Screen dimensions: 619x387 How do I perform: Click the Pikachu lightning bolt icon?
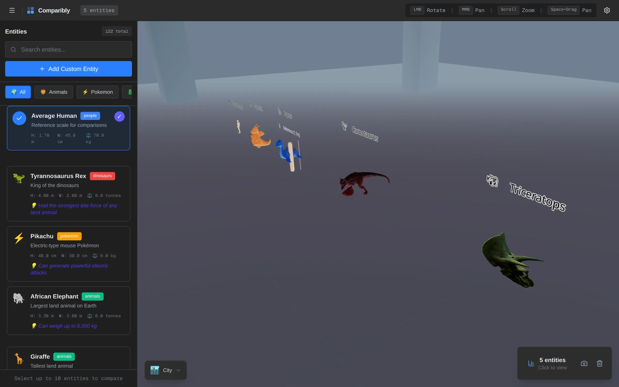pos(19,238)
